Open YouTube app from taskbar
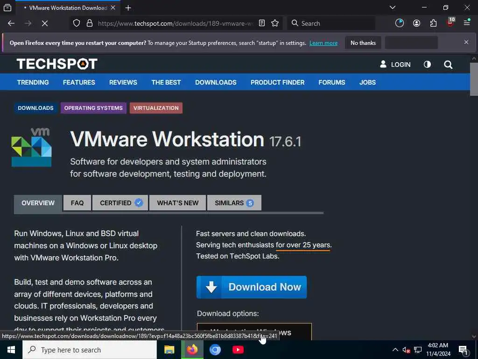Screen dimensions: 478x359 click(x=238, y=350)
